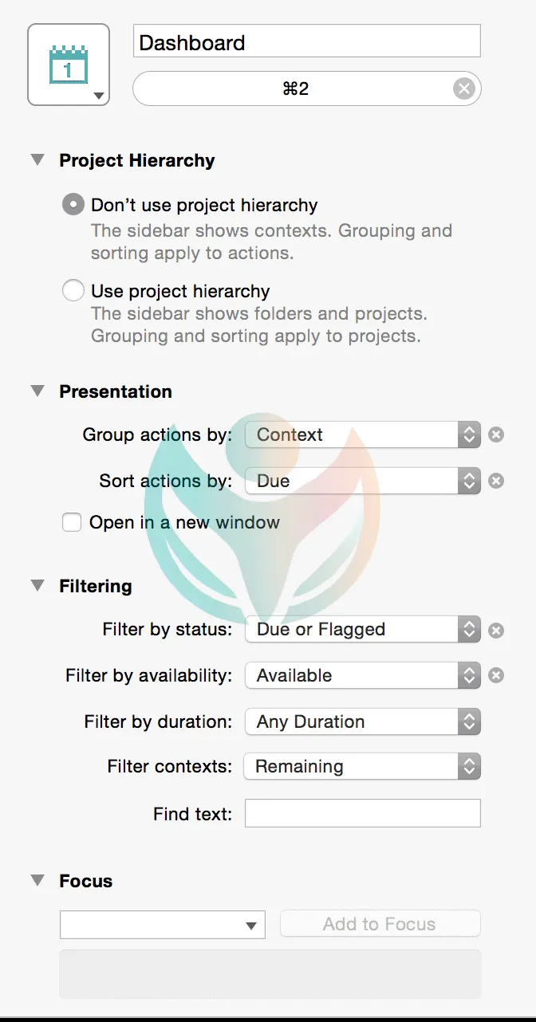
Task: Click the Add to Focus button
Action: 380,924
